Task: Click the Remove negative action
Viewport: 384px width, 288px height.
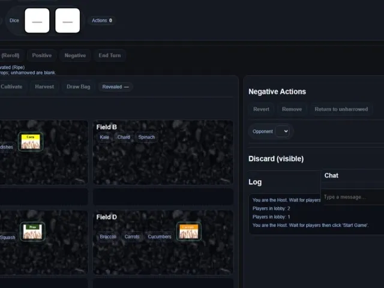Action: (292, 109)
